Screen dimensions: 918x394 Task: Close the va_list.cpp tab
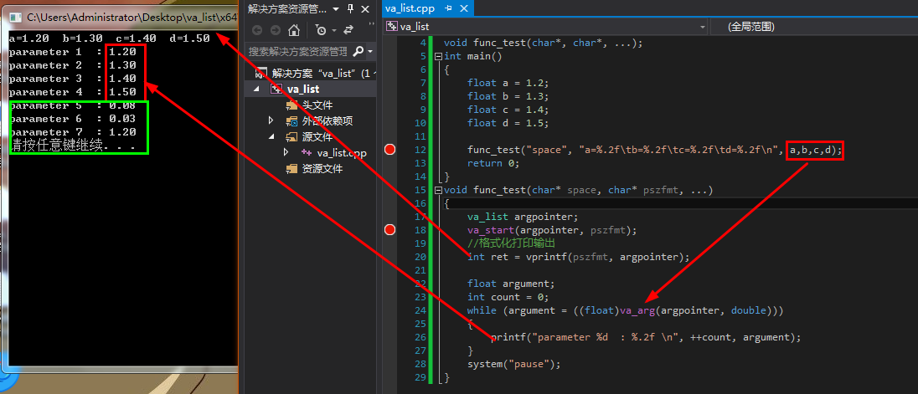click(x=463, y=8)
